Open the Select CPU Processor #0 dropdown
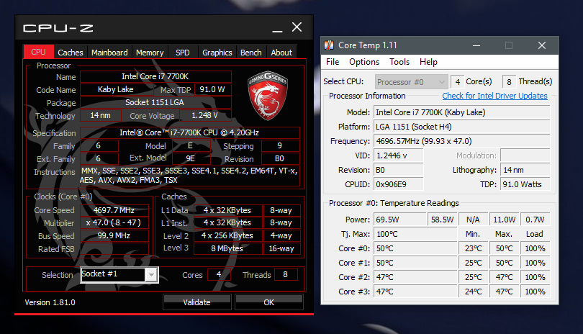The height and width of the screenshot is (334, 583). tap(411, 82)
